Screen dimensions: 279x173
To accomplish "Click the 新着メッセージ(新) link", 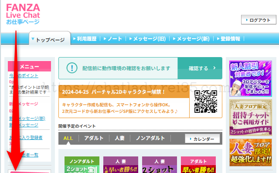I will pos(27,119).
